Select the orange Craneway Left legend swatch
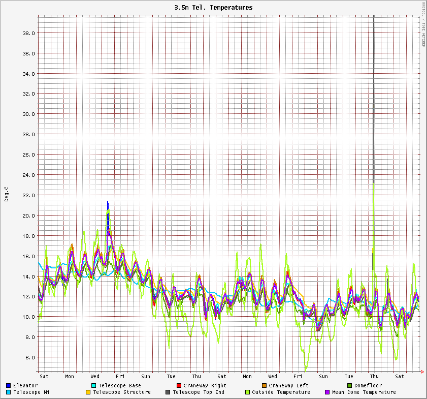Viewport: 427px width, 399px height. click(264, 386)
